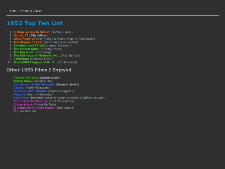
Task: Click director name Henri-Georges Clouzot
Action: click(x=61, y=42)
